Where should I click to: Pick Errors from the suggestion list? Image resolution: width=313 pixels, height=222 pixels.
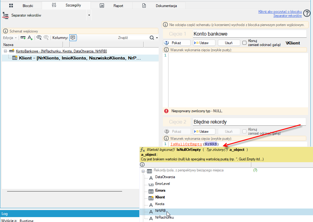click(160, 190)
